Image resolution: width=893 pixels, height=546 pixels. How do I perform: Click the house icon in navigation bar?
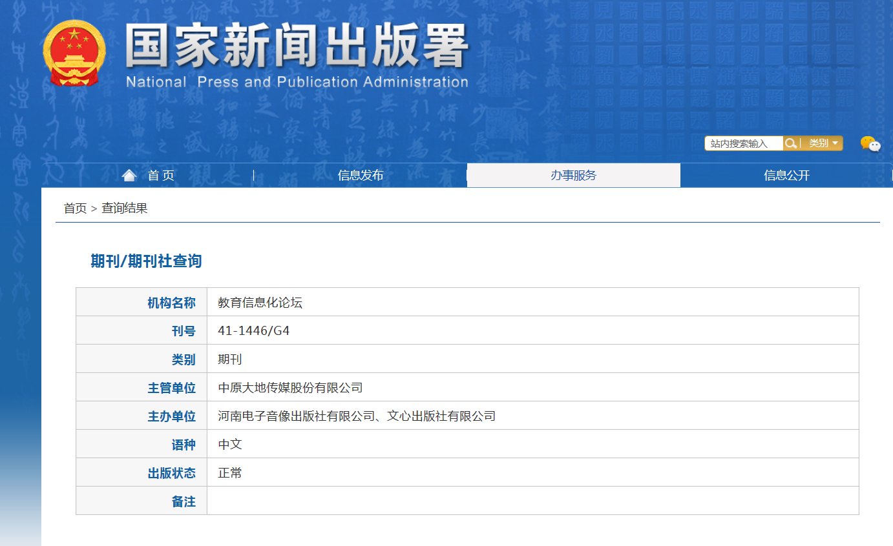click(x=129, y=176)
